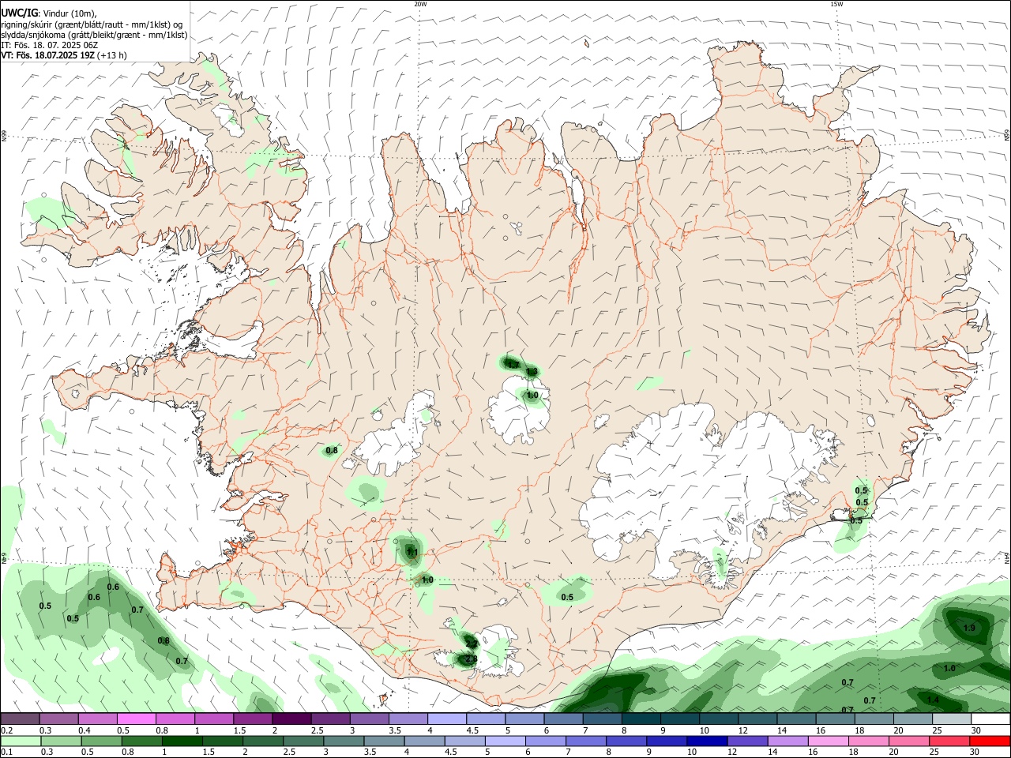Click the white 30 mm sleet/snow swatch
1011x758 pixels.
tap(990, 719)
